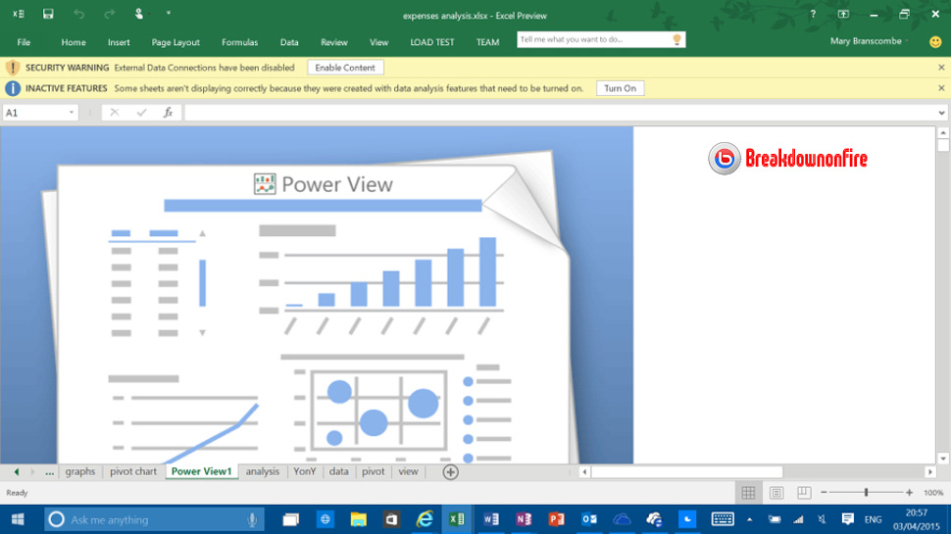The height and width of the screenshot is (534, 951).
Task: Switch to the pivot chart sheet tab
Action: tap(132, 471)
